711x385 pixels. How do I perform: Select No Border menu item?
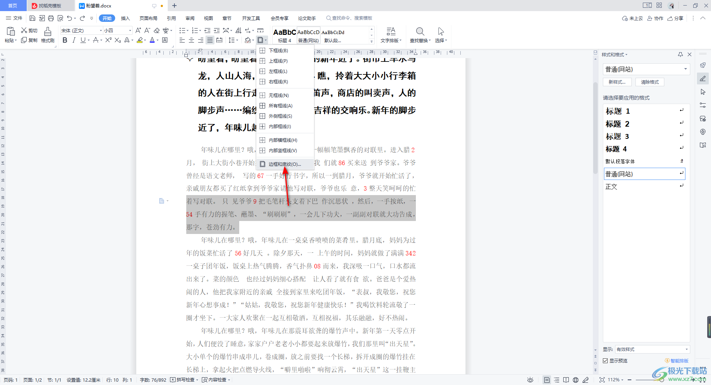(285, 95)
